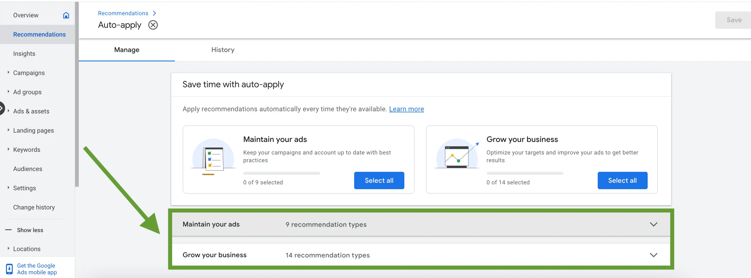Expand the Ads & assets sidebar section

[x=9, y=111]
